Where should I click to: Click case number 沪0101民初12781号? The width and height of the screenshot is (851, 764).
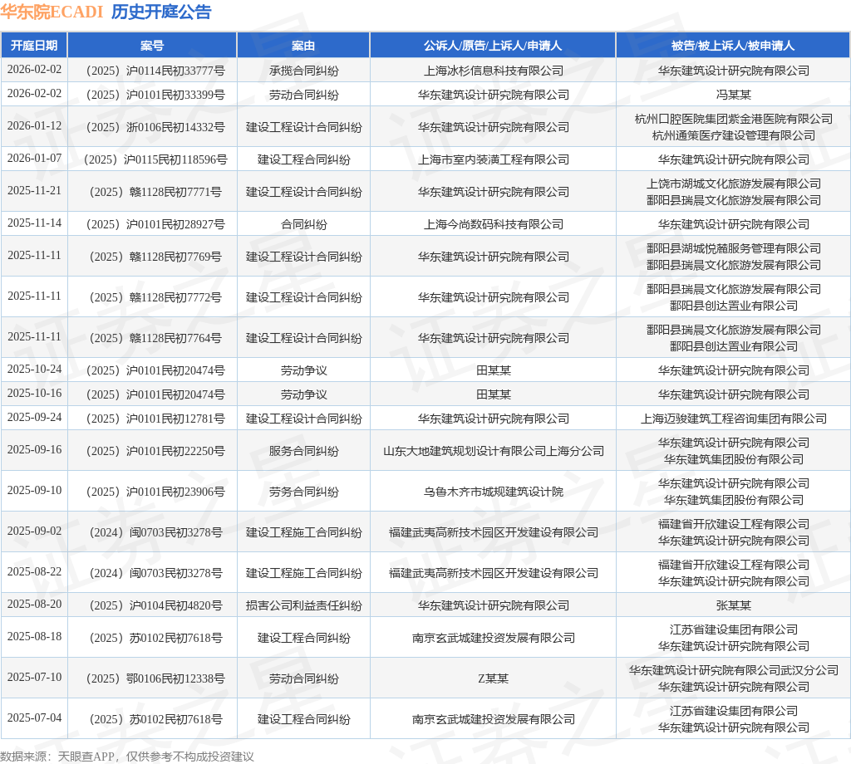(155, 419)
